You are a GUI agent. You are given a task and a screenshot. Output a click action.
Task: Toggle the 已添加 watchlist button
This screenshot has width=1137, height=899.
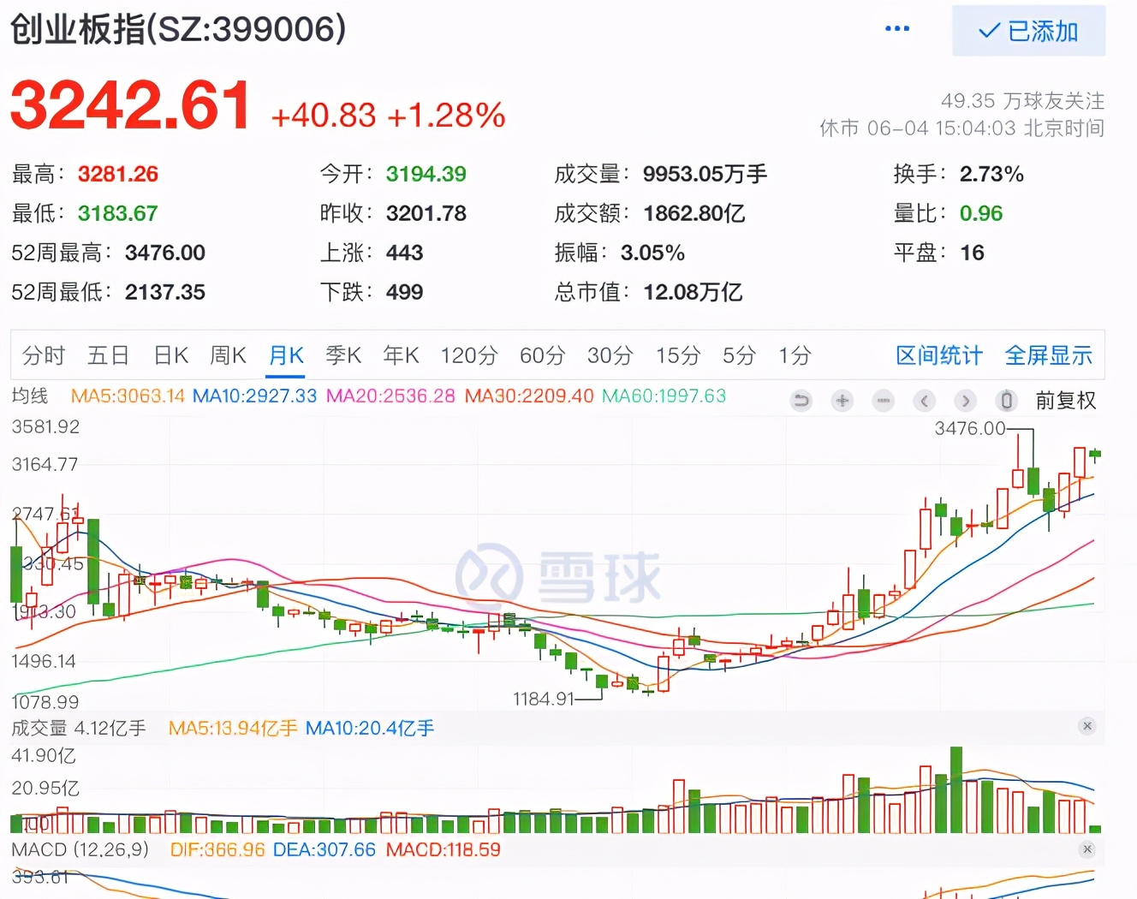pos(1028,32)
